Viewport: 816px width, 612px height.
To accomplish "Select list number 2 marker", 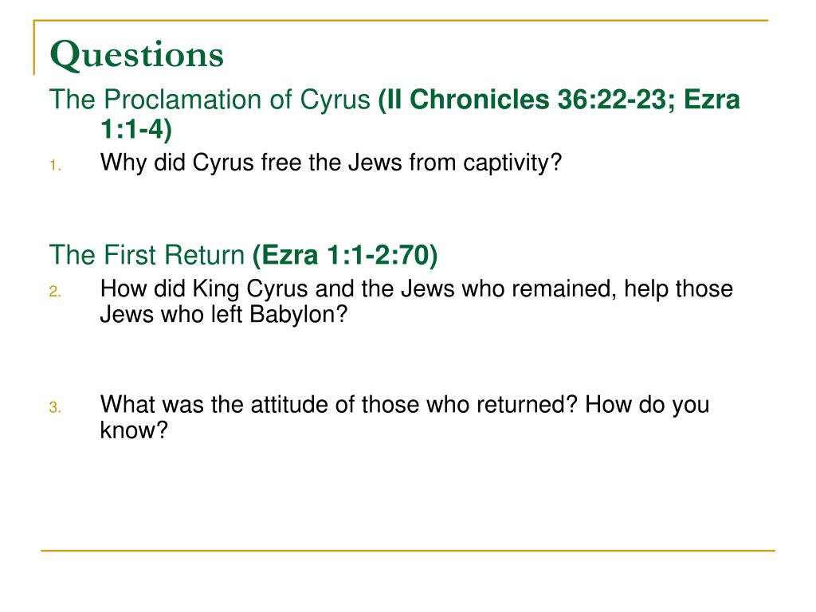I will point(55,292).
